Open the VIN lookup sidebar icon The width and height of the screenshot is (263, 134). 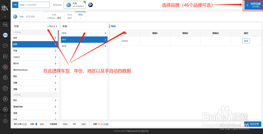click(x=5, y=24)
